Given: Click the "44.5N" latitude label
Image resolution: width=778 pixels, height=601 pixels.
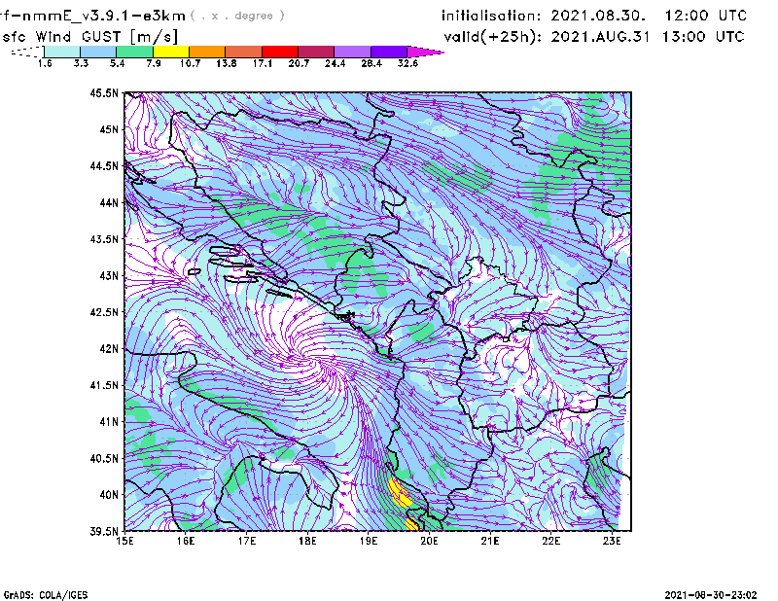Looking at the screenshot, I should click(104, 165).
